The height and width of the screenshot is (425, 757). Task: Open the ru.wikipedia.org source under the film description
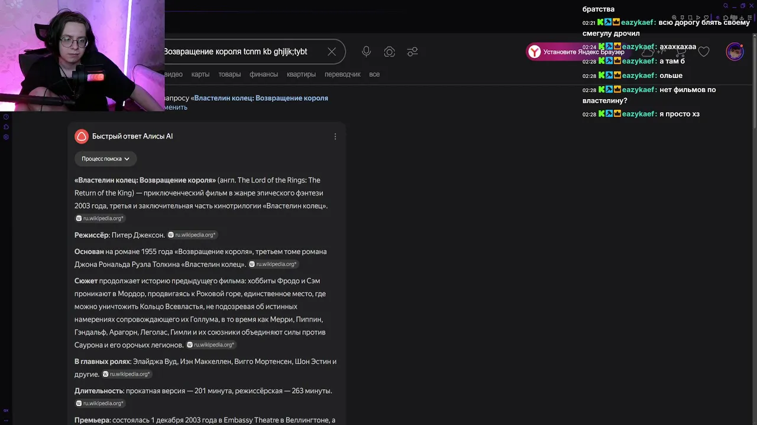(x=100, y=218)
